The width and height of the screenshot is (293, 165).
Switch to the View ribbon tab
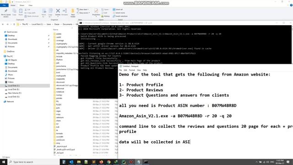click(30, 5)
